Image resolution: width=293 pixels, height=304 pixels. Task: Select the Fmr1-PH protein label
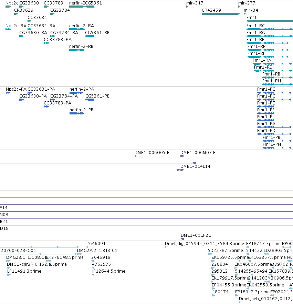272,144
